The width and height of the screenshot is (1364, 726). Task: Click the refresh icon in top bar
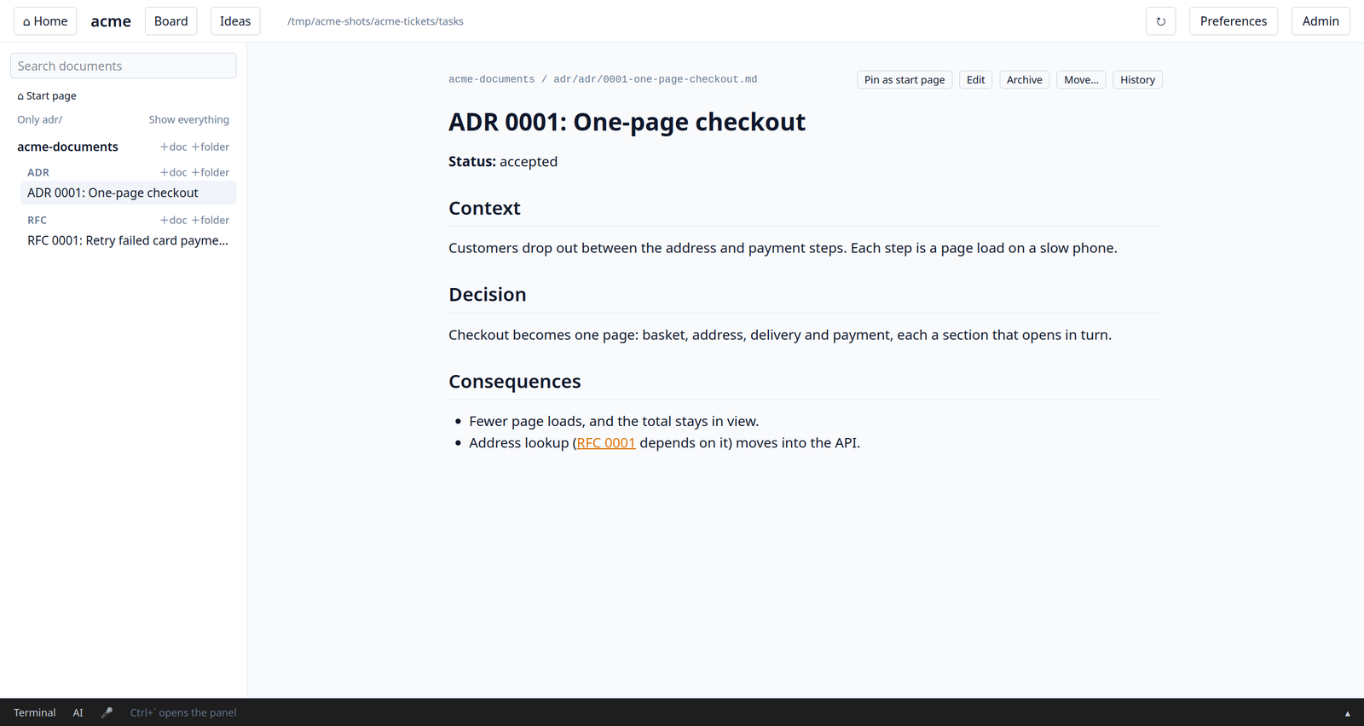click(x=1160, y=21)
